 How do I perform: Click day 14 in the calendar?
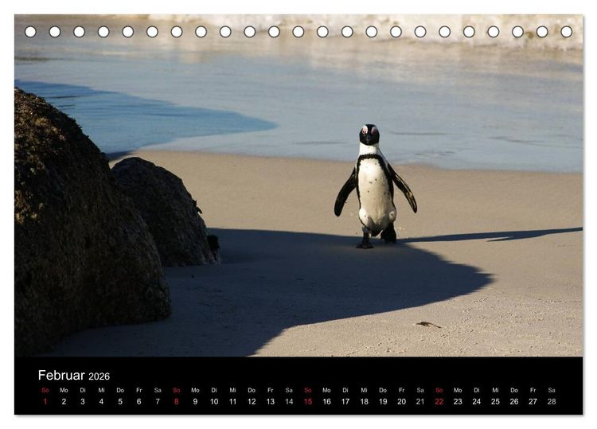click(289, 401)
